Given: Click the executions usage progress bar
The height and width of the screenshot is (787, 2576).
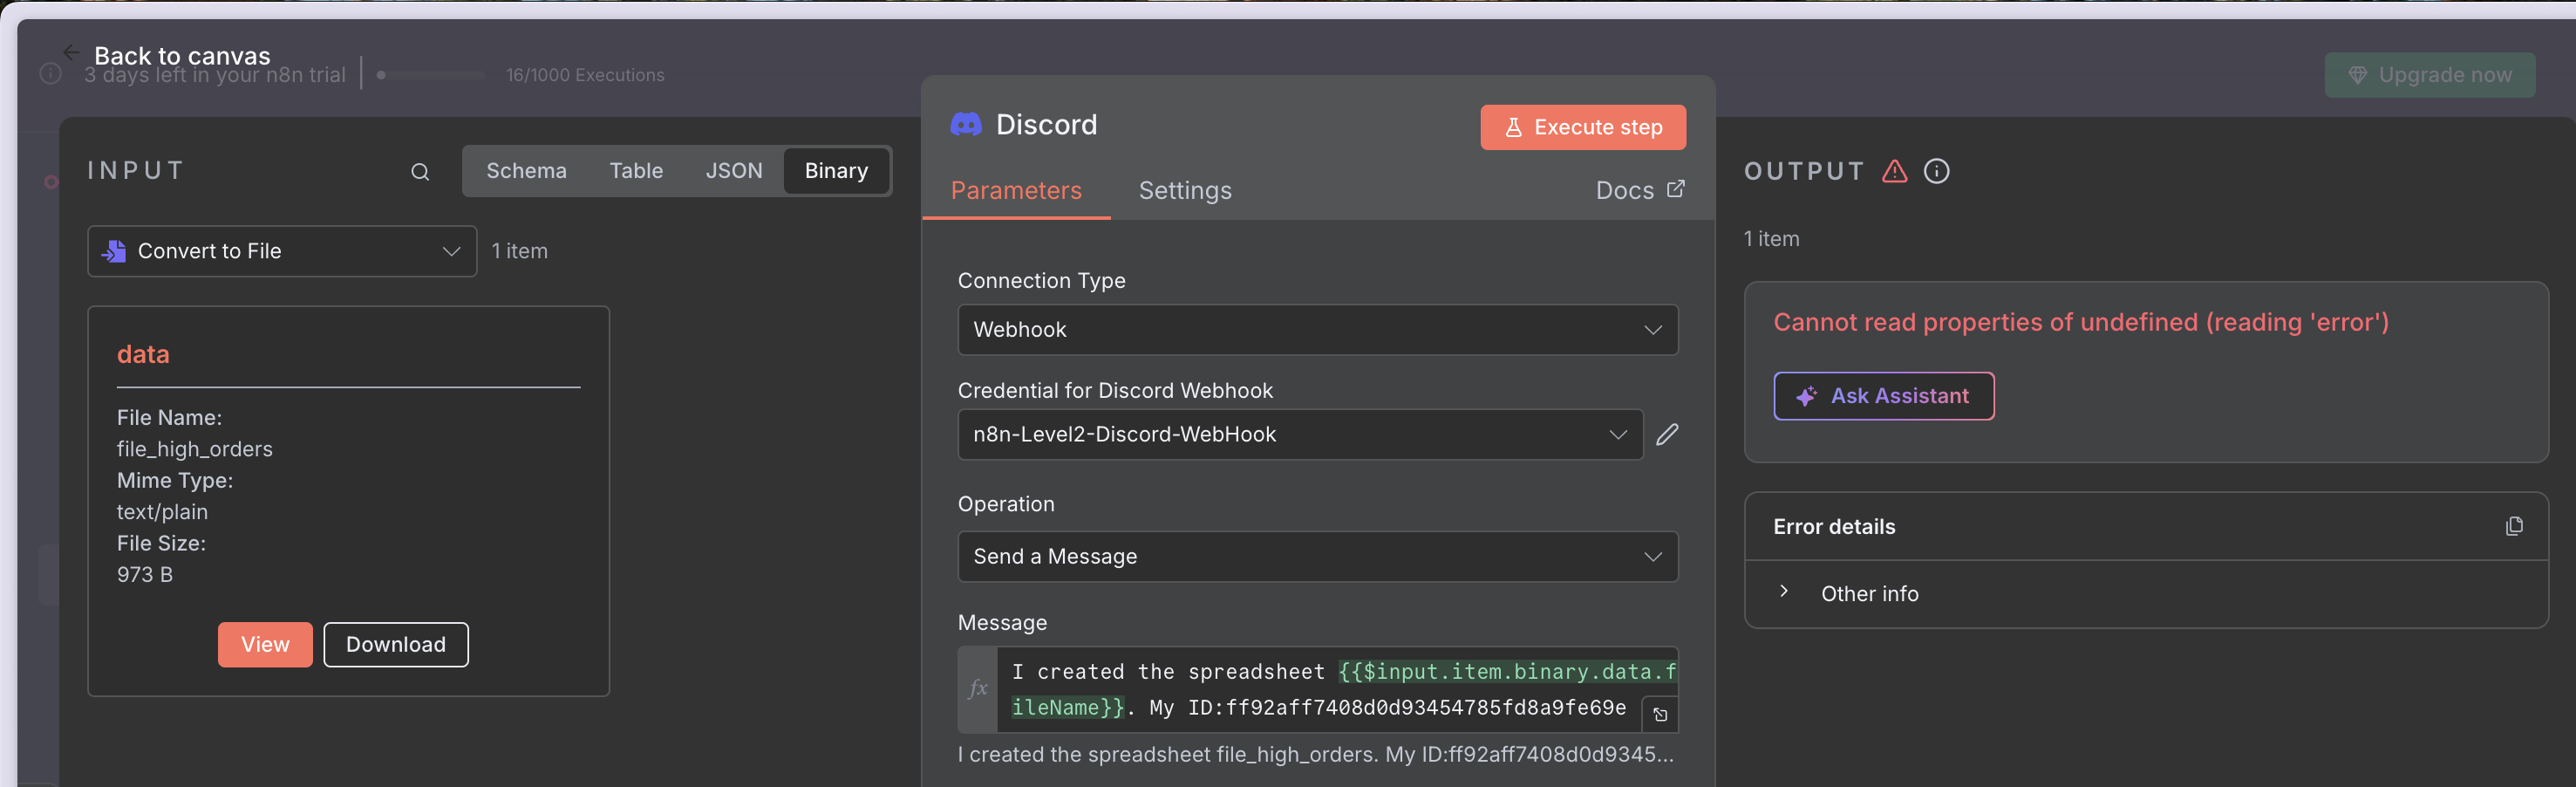Looking at the screenshot, I should [430, 75].
